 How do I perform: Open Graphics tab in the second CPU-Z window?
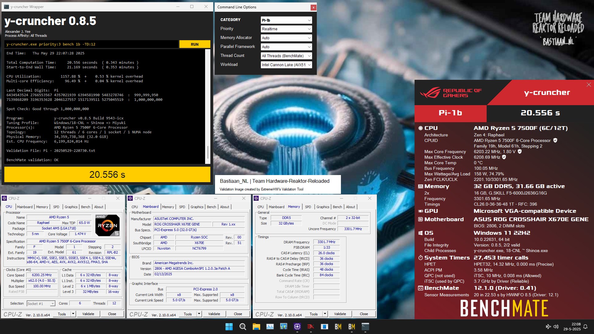click(x=197, y=207)
